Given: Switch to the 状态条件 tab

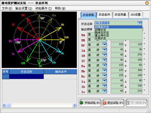Looking at the screenshot, I should [105, 15].
